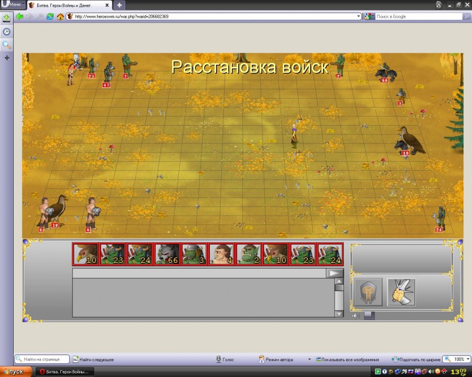Open closed tabs trash icon
This screenshot has width=472, height=377.
click(439, 5)
